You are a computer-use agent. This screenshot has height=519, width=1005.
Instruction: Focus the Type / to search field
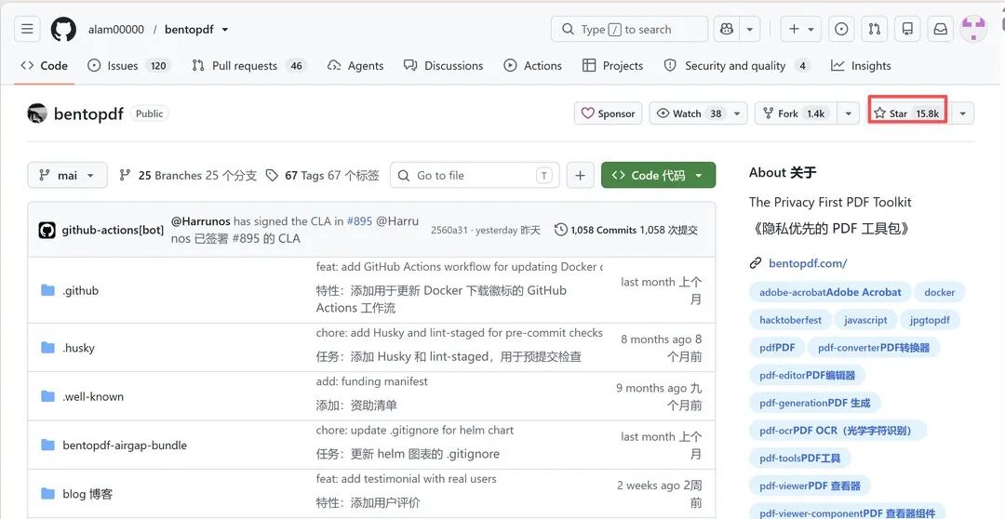point(629,30)
